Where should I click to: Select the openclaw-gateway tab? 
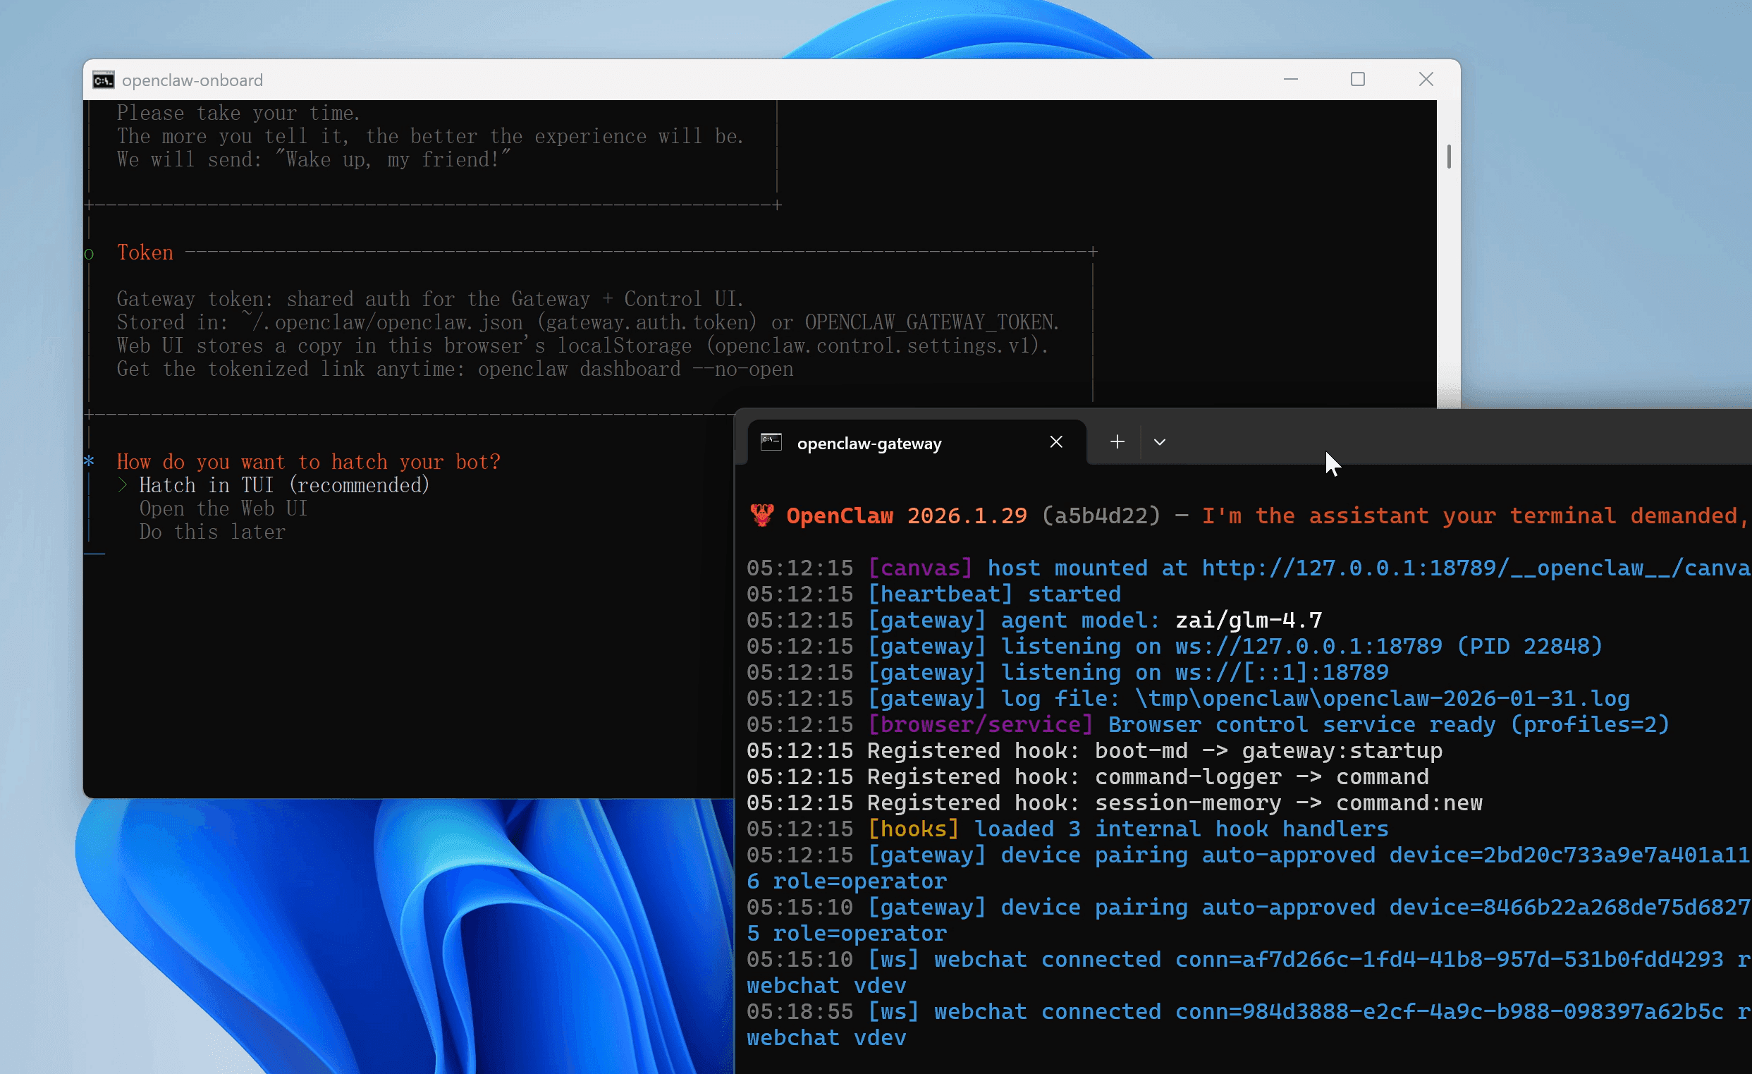coord(869,444)
